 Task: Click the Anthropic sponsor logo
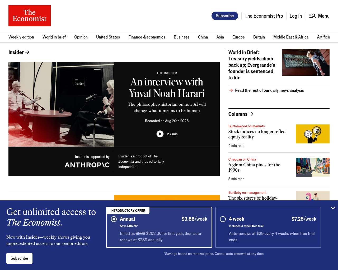87,165
